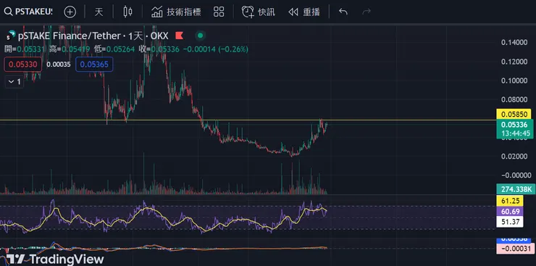The image size is (536, 266).
Task: Open candlestick chart type menu
Action: (x=127, y=12)
